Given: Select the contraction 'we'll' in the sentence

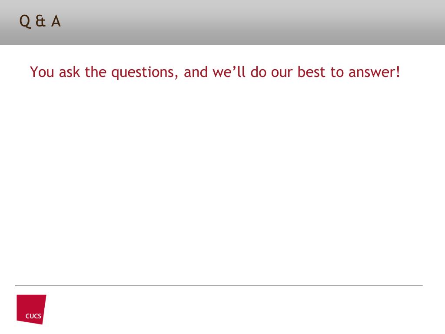Looking at the screenshot, I should 229,72.
